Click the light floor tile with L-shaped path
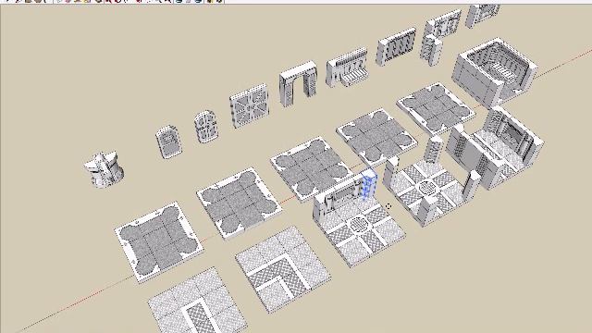The width and height of the screenshot is (592, 333). [284, 269]
